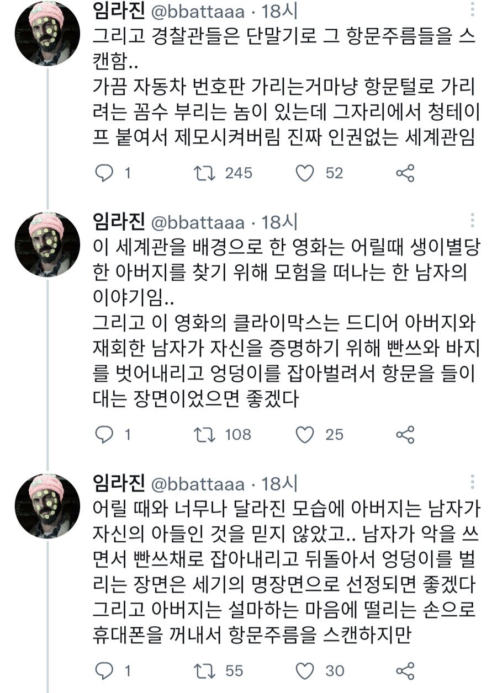The height and width of the screenshot is (693, 497).
Task: Share the third tweet
Action: pos(405,671)
